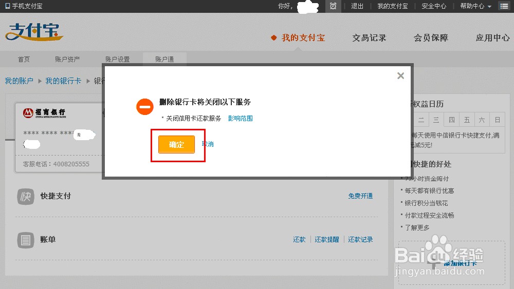Go to 首页 sub-tab
The height and width of the screenshot is (289, 514).
pyautogui.click(x=24, y=59)
